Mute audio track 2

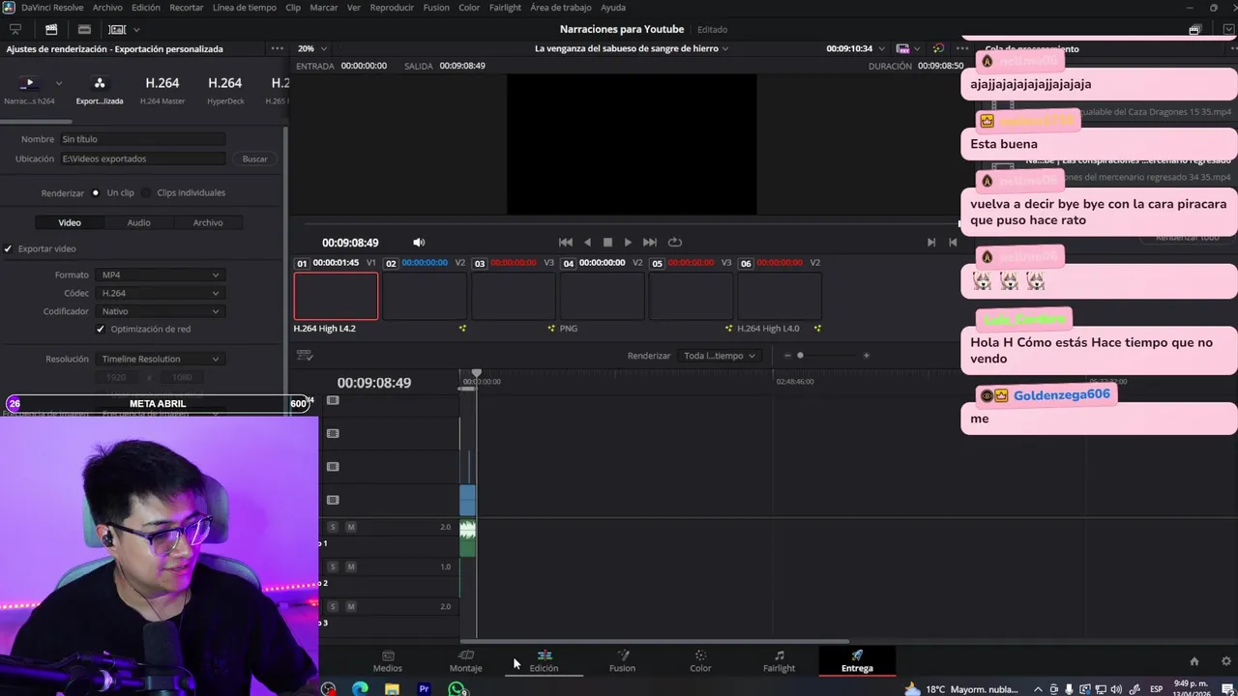[x=351, y=566]
